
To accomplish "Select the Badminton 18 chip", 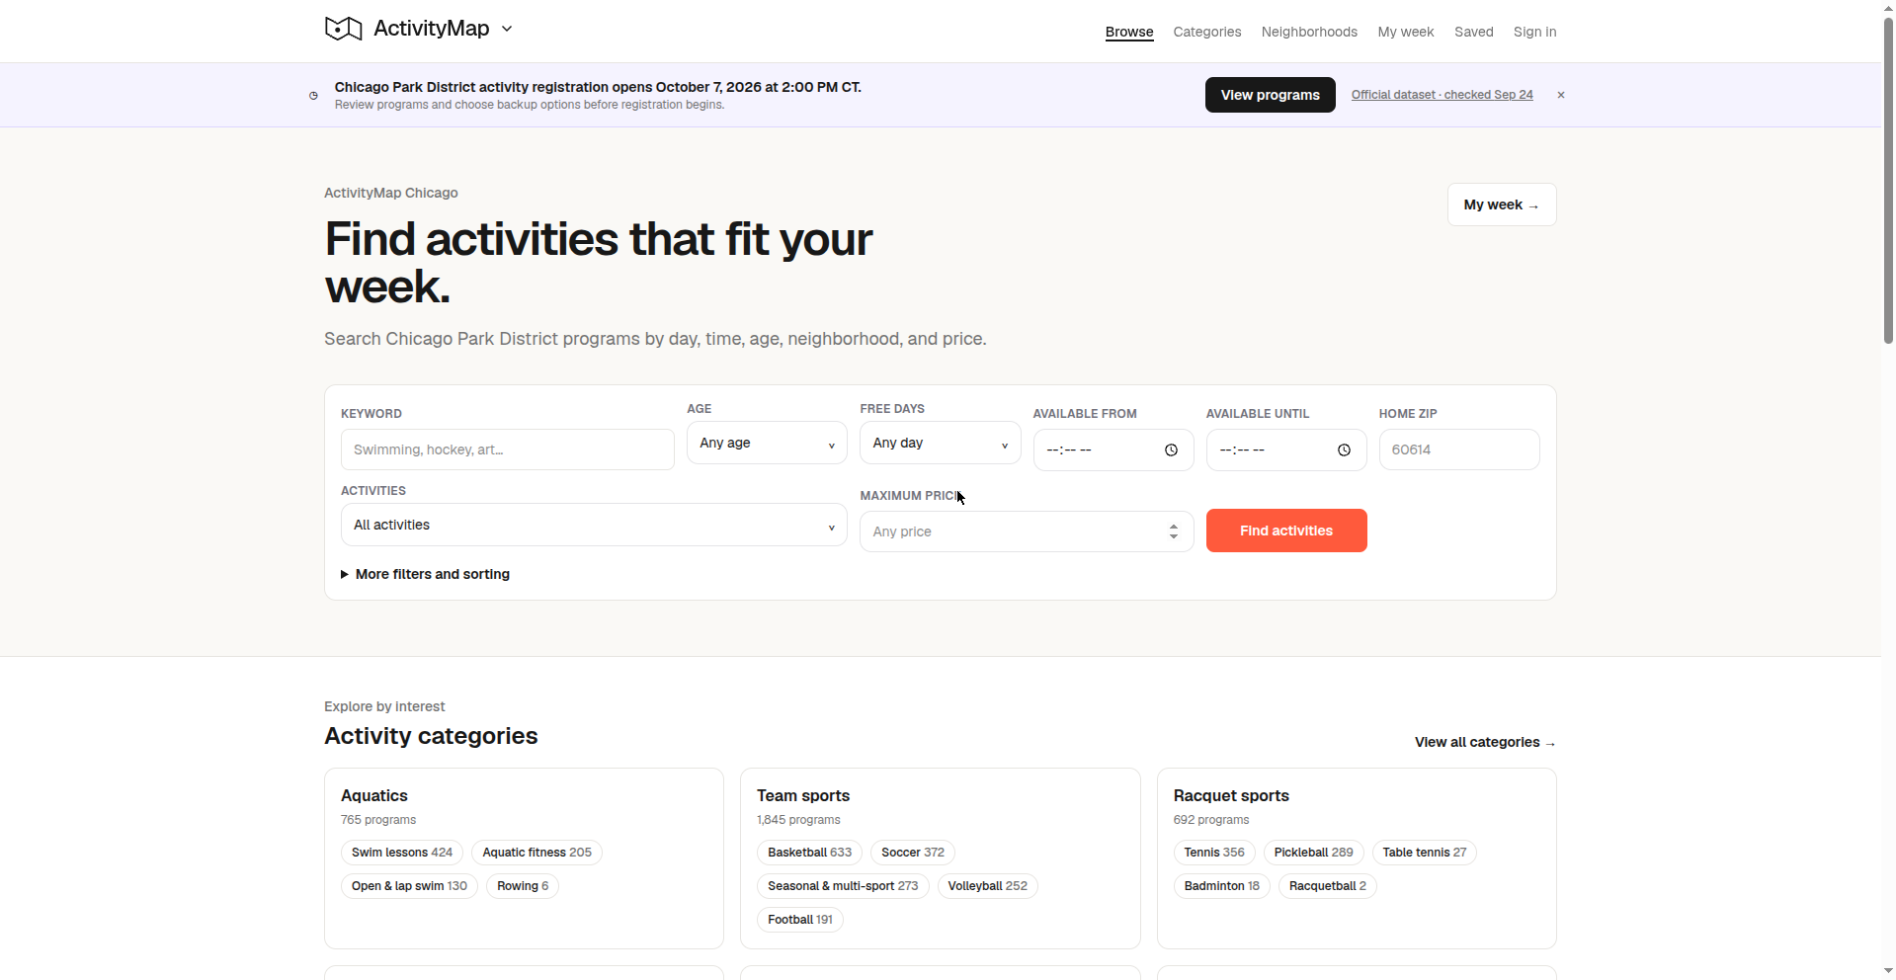I will click(x=1222, y=886).
